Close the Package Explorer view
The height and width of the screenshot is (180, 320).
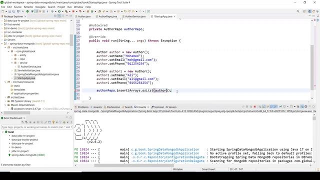(x=25, y=16)
